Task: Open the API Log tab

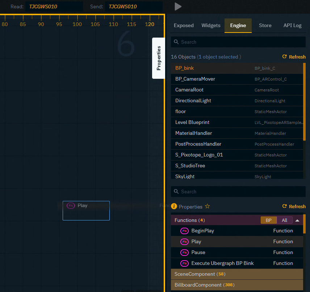Action: pyautogui.click(x=292, y=25)
